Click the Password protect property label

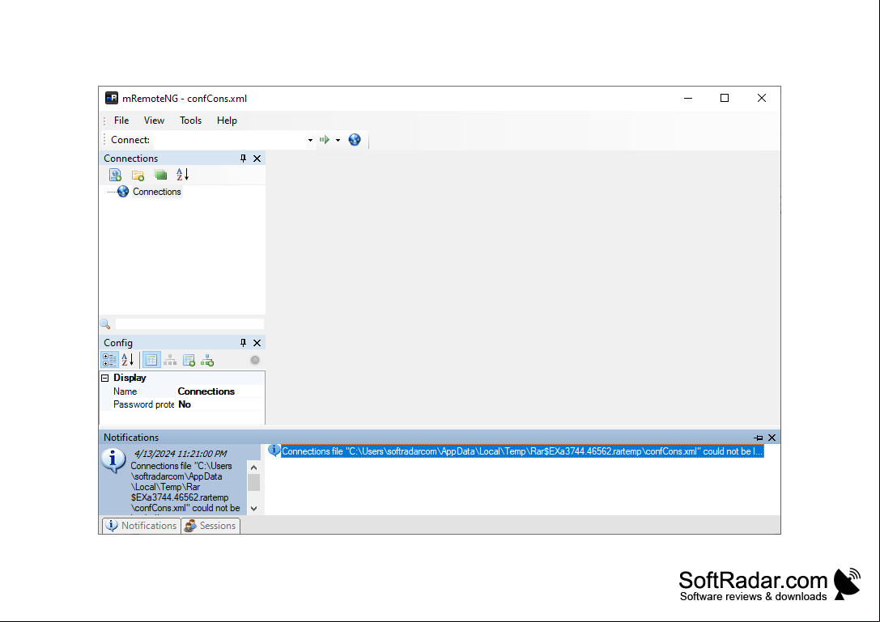[143, 404]
